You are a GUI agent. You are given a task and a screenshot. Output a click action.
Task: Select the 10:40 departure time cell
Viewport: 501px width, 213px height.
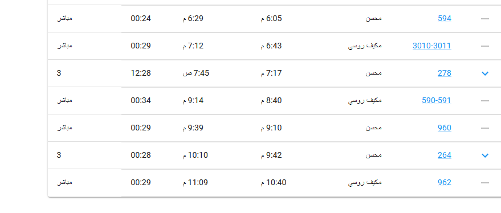[274, 183]
